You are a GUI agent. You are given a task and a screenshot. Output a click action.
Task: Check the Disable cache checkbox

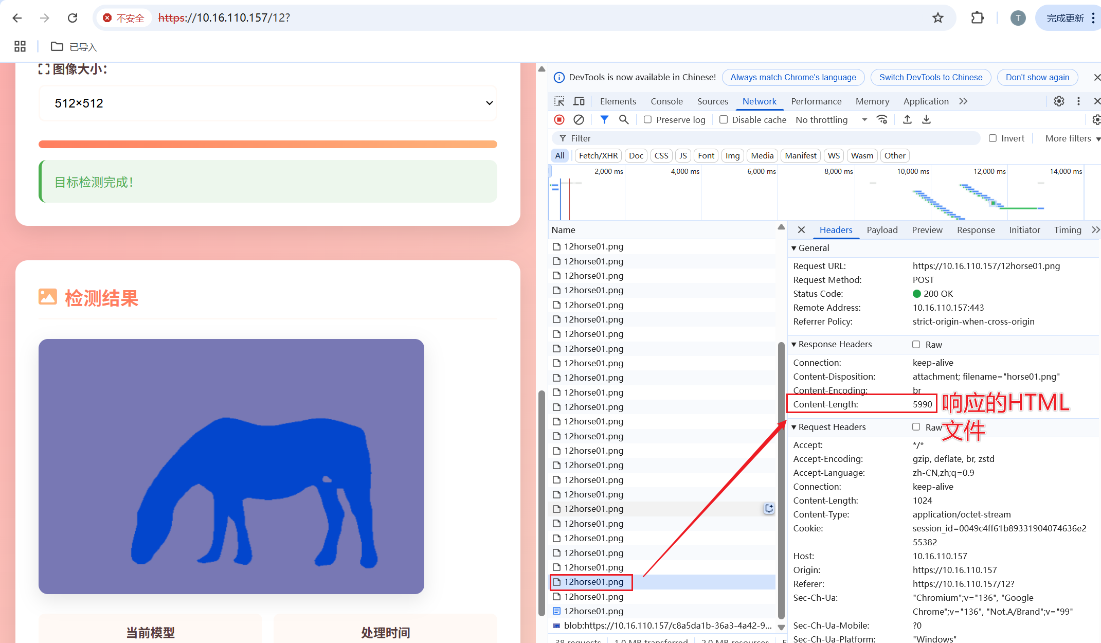(724, 120)
